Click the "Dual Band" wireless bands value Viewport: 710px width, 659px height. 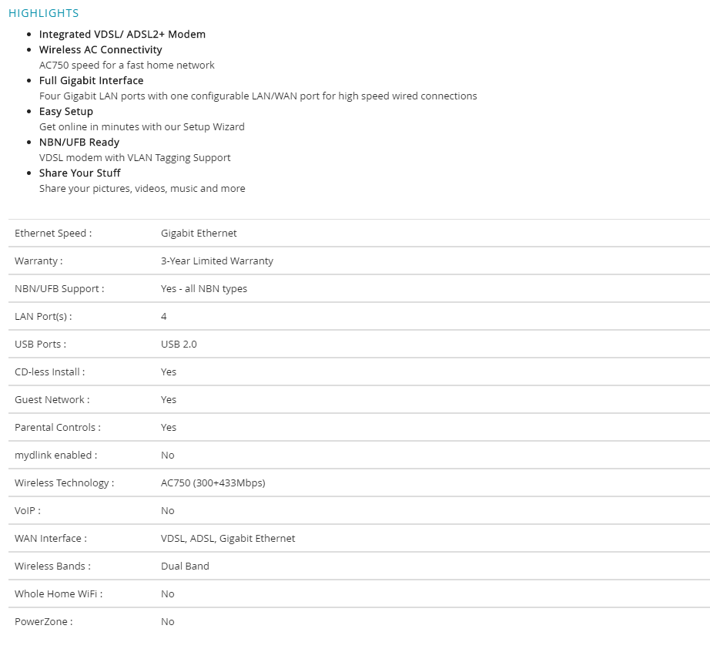[x=185, y=566]
